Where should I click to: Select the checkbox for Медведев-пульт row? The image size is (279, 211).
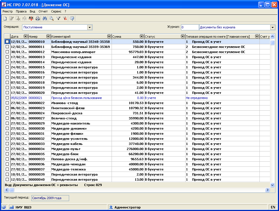click(x=7, y=149)
